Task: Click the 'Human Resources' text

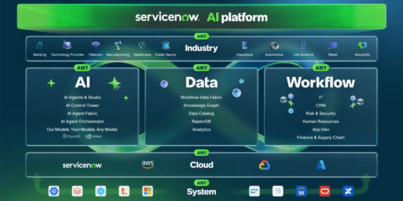Action: pyautogui.click(x=321, y=121)
